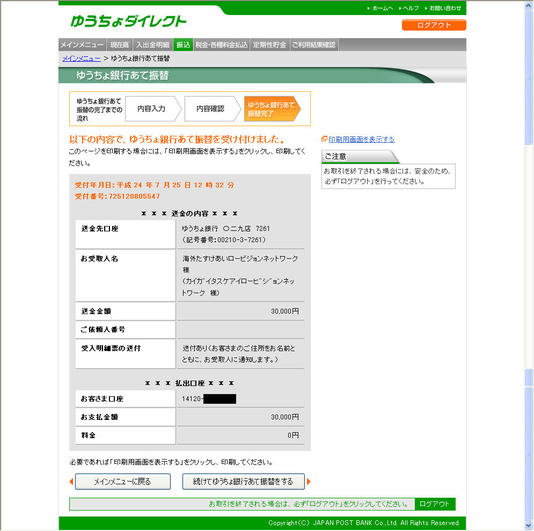The image size is (534, 531).
Task: Click the ゆうちょ銀行あて振替完了 step indicator
Action: point(272,108)
